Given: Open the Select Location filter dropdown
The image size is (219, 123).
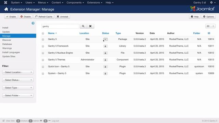Looking at the screenshot, I should tap(18, 72).
